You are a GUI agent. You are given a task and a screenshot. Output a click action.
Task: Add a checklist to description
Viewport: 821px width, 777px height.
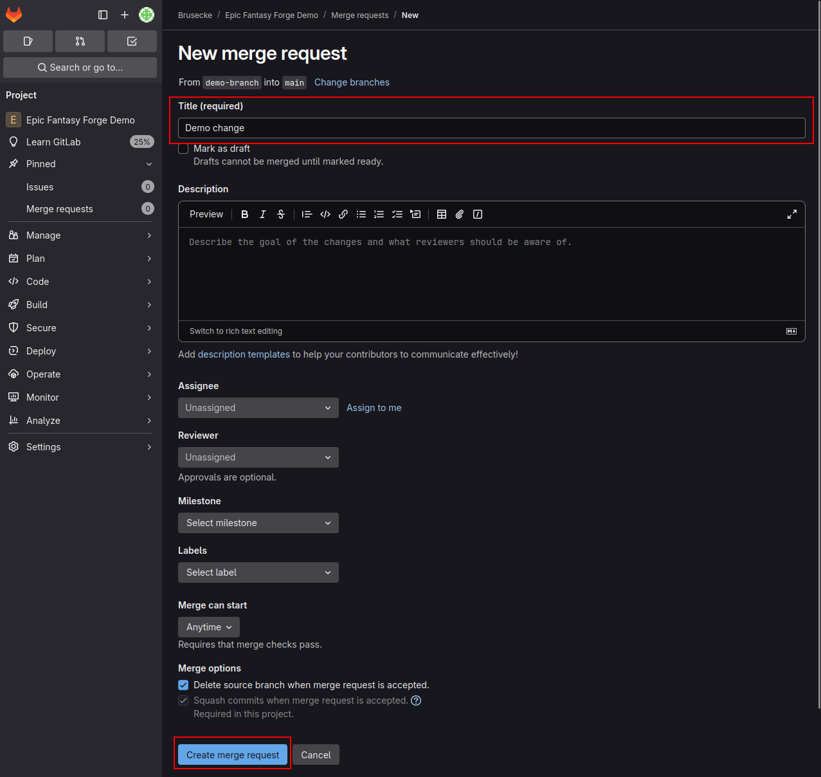[397, 214]
